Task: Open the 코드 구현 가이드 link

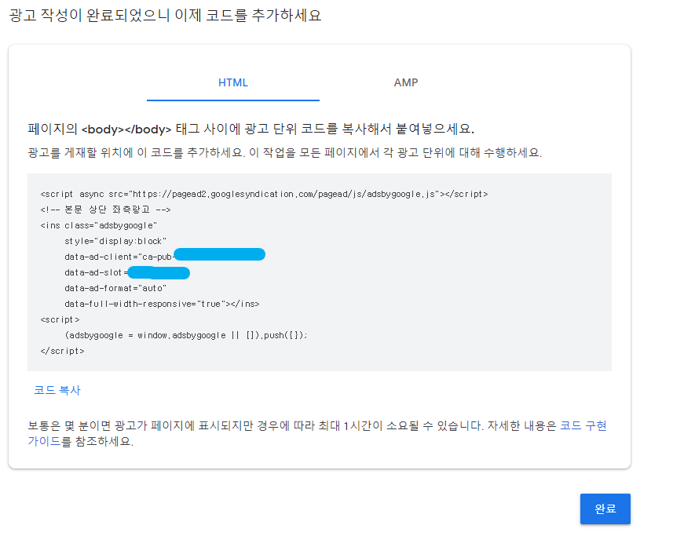Action: pos(583,426)
